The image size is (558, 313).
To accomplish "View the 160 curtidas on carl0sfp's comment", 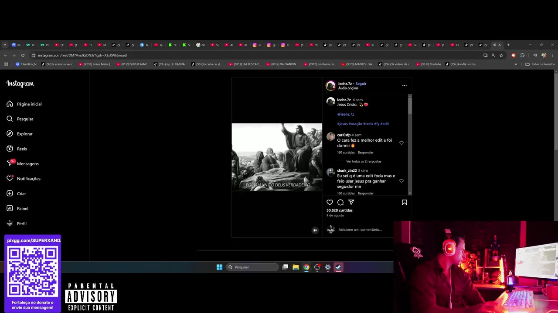I will click(346, 153).
